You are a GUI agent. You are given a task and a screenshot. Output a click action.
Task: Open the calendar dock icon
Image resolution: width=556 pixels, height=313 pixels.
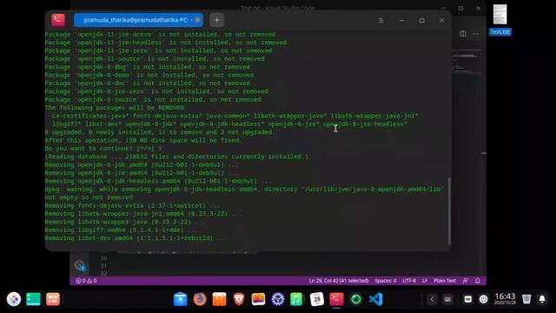[316, 299]
